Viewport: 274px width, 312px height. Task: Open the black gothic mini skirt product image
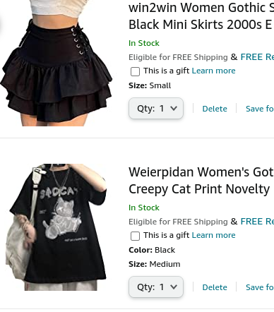pyautogui.click(x=56, y=63)
